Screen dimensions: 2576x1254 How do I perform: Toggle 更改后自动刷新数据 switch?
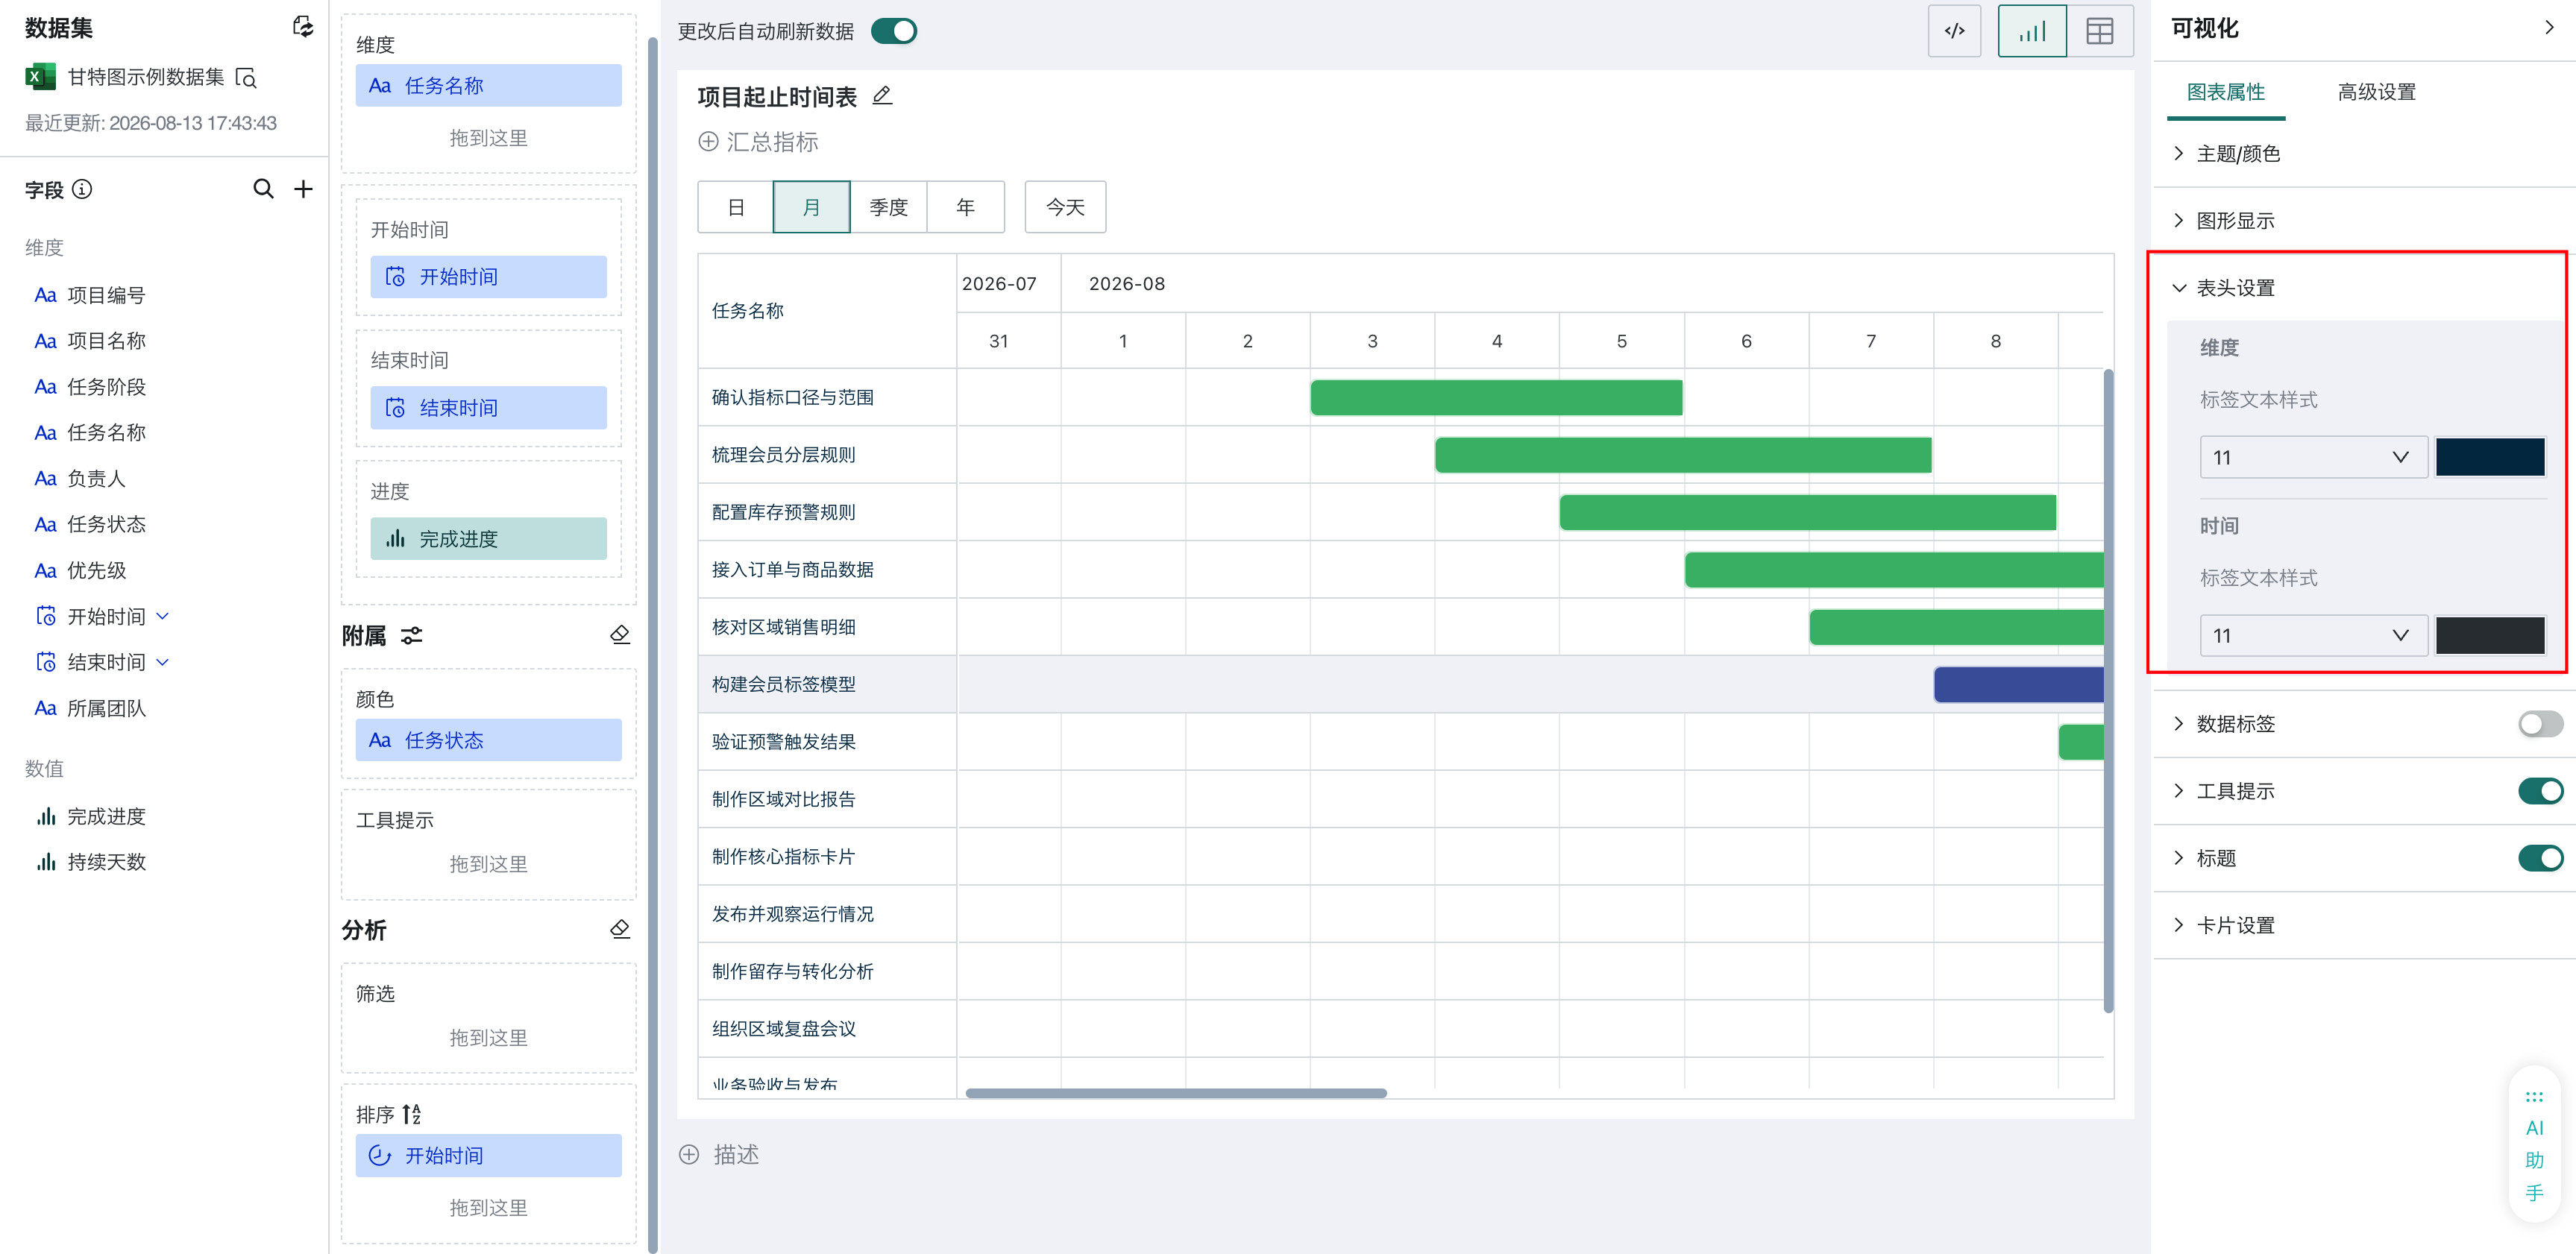coord(893,31)
